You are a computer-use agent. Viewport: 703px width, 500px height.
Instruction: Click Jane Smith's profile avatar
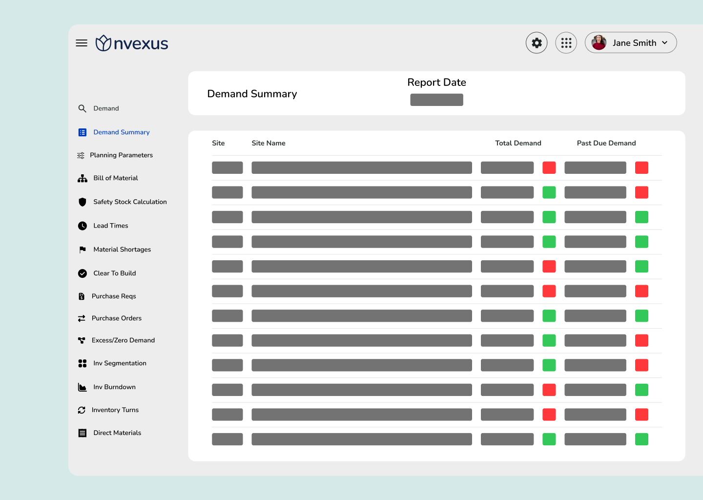coord(599,42)
